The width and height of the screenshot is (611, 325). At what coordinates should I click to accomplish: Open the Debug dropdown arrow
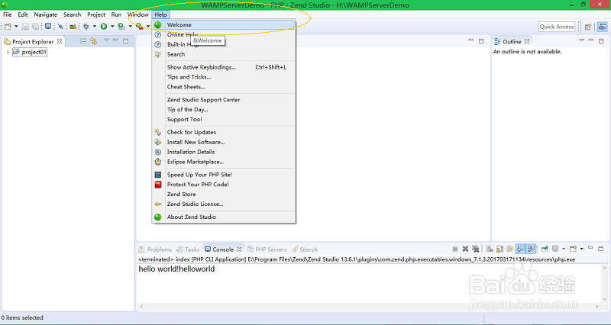point(94,27)
